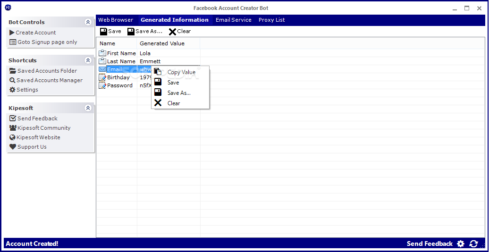This screenshot has height=252, width=489.
Task: Click the magnifier icon beside Saved Accounts Manager
Action: coord(13,80)
